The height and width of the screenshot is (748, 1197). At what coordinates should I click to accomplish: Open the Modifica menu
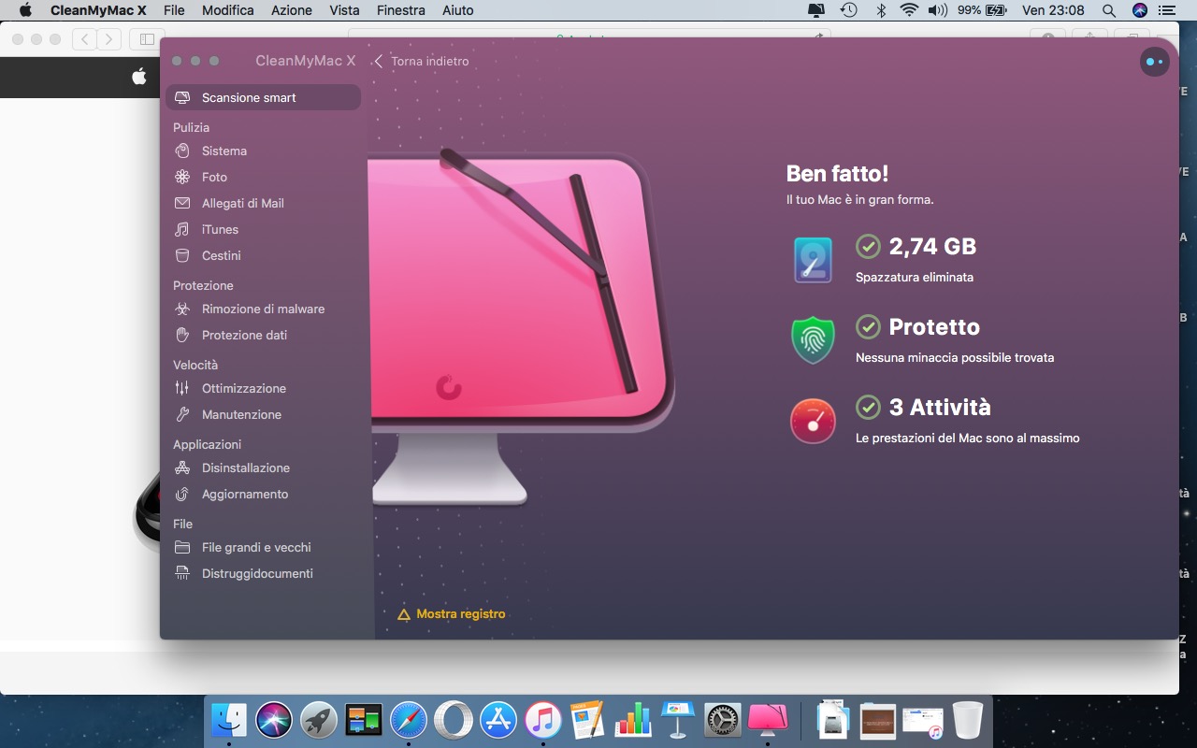(x=228, y=10)
